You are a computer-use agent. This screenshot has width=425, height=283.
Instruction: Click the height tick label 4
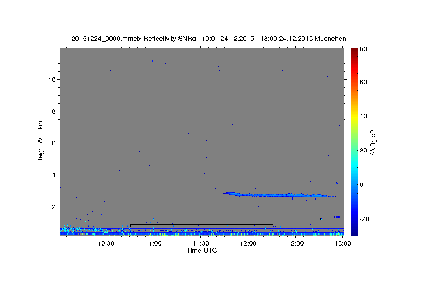(x=54, y=175)
